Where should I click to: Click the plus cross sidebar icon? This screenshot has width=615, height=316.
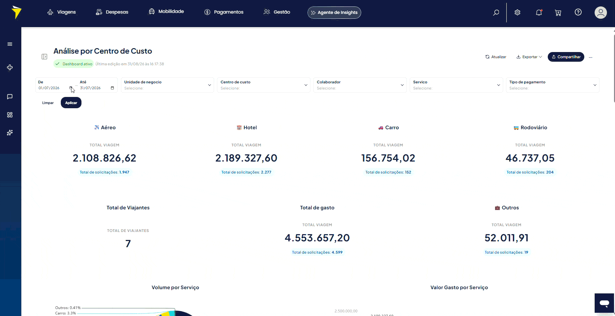click(10, 67)
